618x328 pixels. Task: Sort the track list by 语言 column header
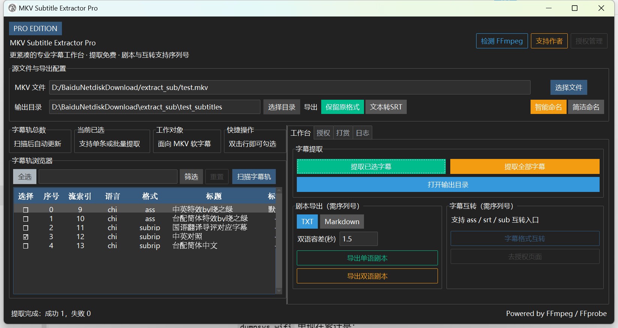tap(112, 196)
